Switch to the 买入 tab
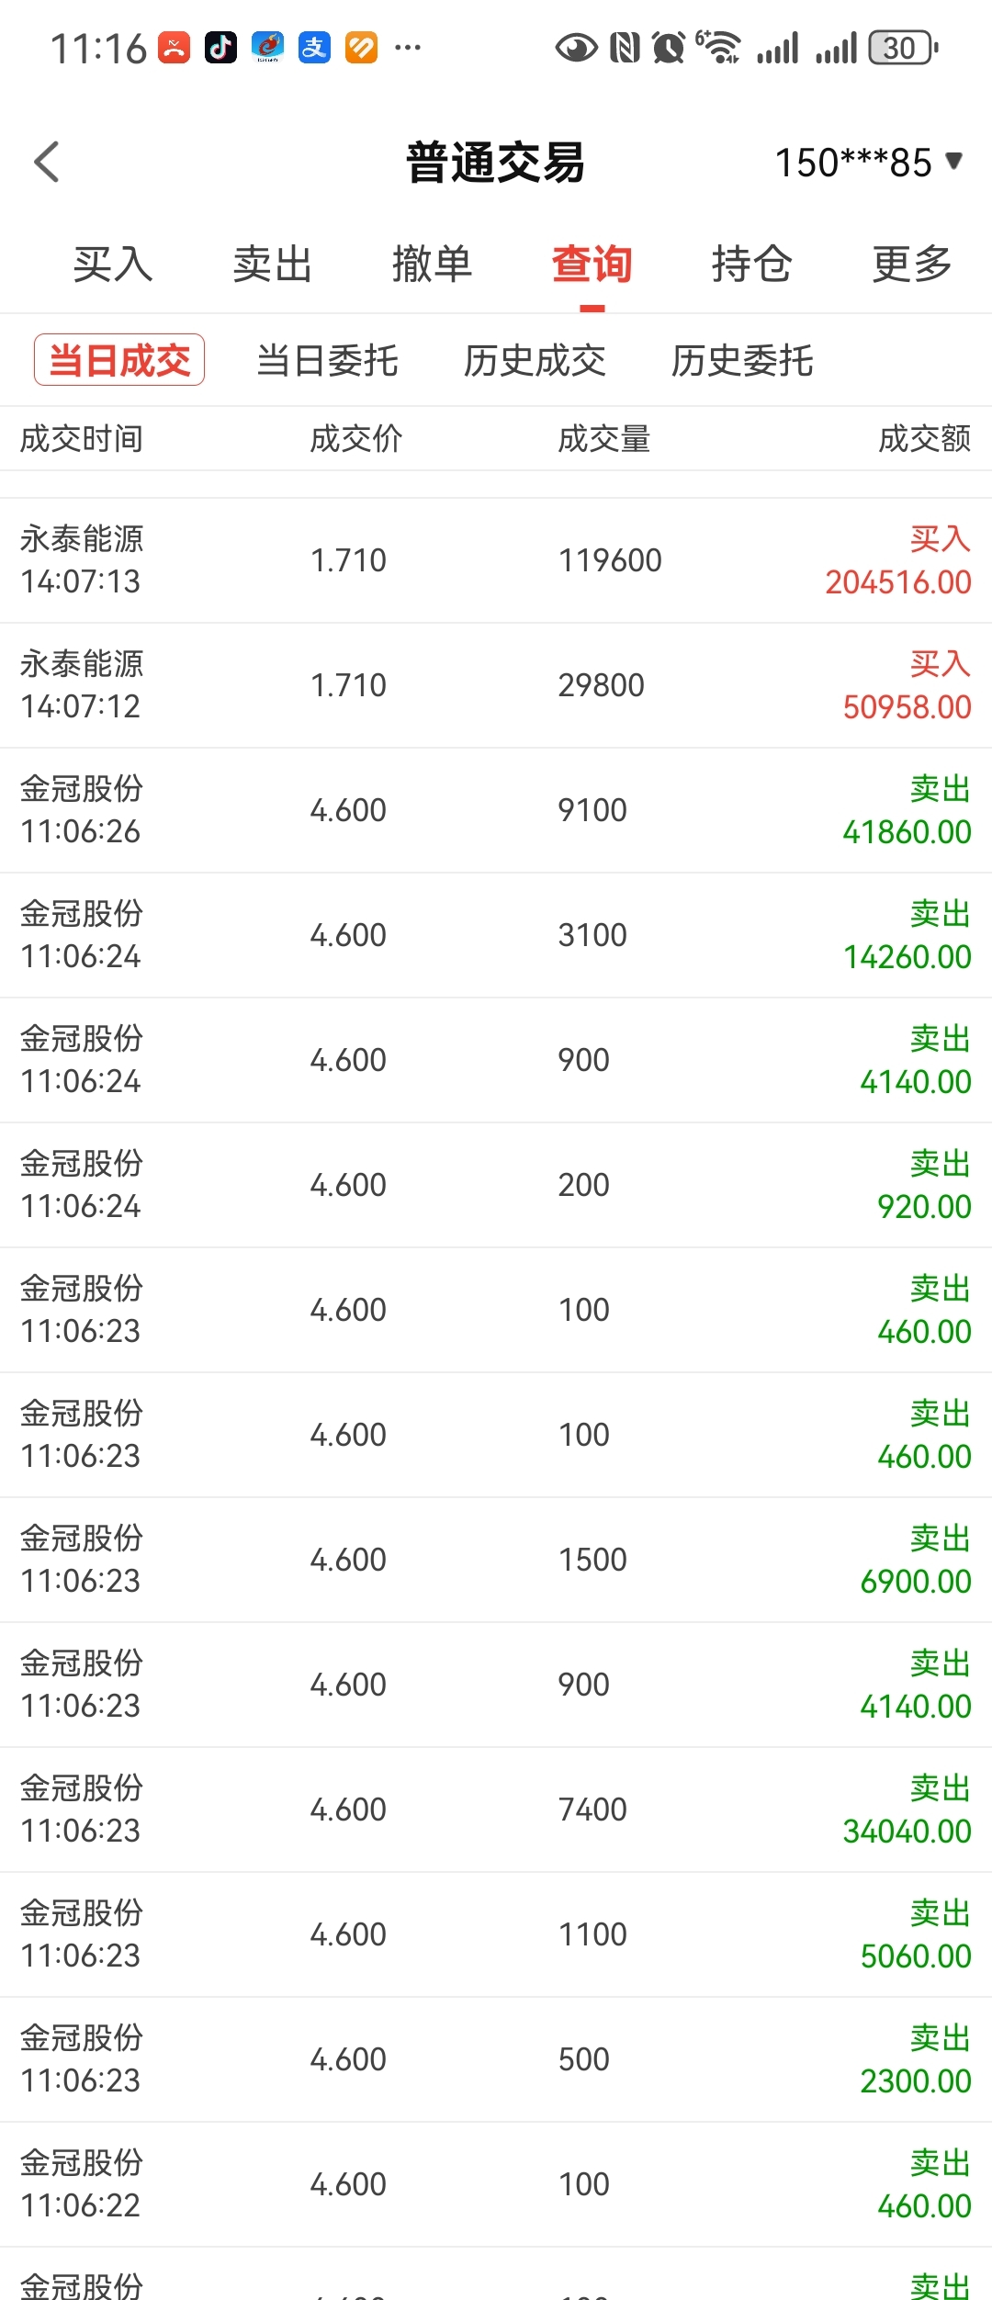 pos(113,265)
